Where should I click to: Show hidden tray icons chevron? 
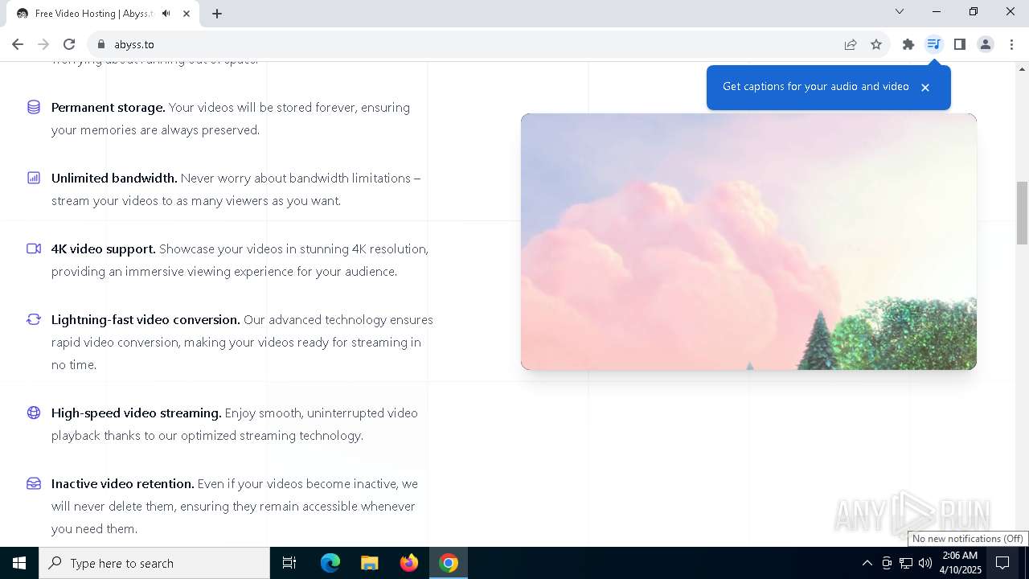[x=867, y=563]
